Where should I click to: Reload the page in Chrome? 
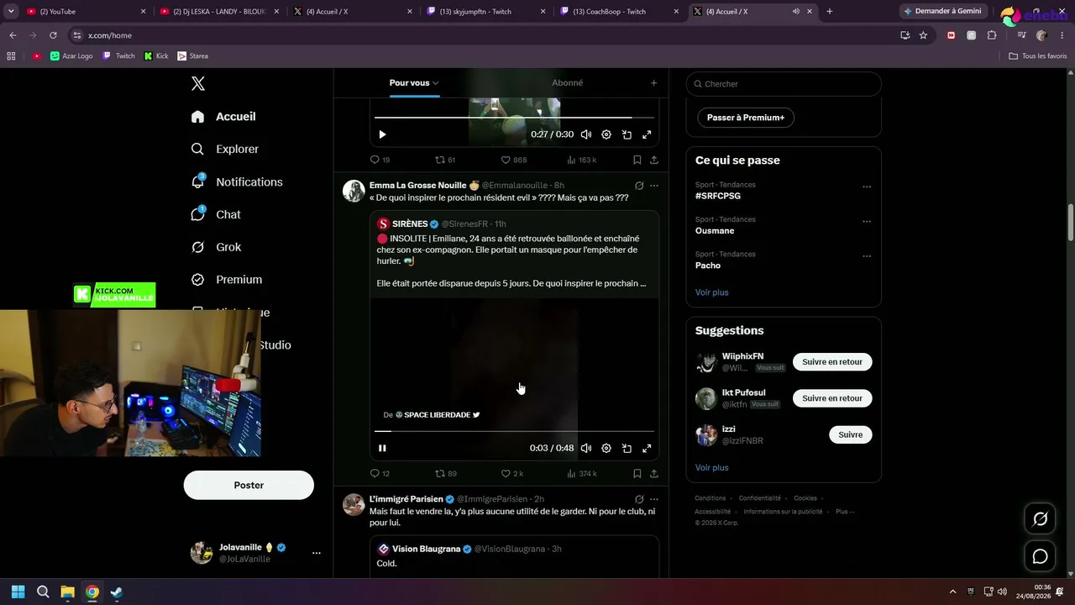tap(53, 35)
